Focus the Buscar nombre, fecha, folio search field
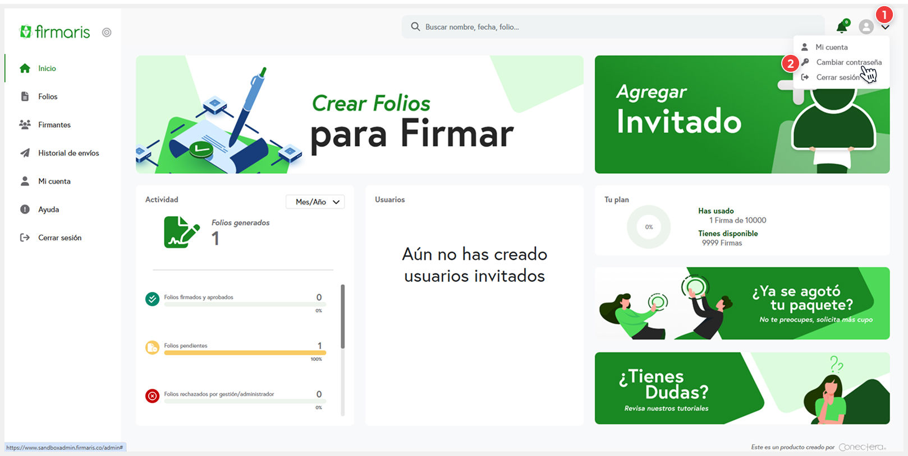The width and height of the screenshot is (908, 456). pyautogui.click(x=613, y=27)
